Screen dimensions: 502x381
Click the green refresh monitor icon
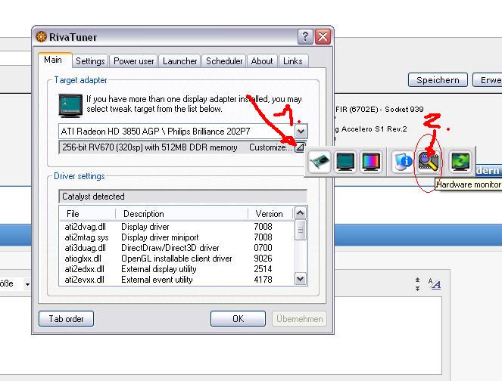460,162
